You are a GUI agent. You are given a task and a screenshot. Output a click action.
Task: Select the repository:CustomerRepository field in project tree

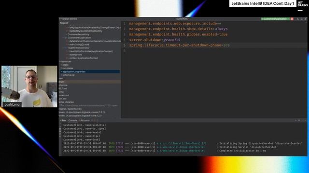(x=85, y=31)
